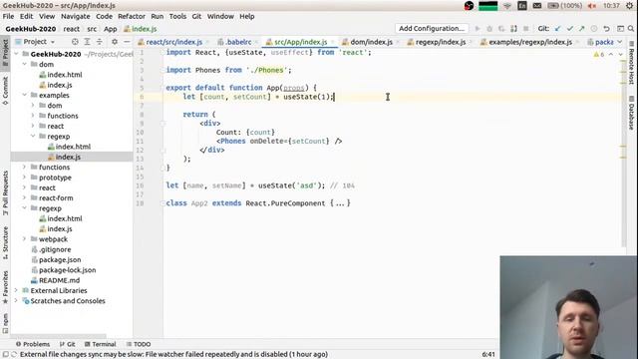The image size is (638, 359).
Task: Click the bottom-left tool window toggle icon
Action: coord(5,354)
